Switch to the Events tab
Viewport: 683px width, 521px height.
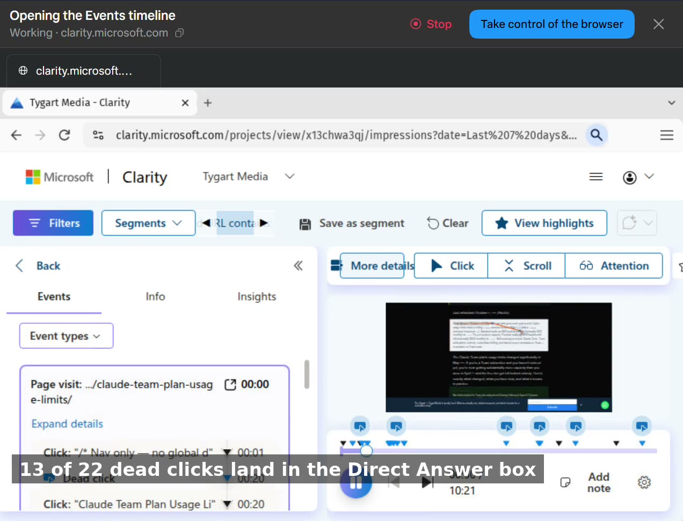click(54, 296)
